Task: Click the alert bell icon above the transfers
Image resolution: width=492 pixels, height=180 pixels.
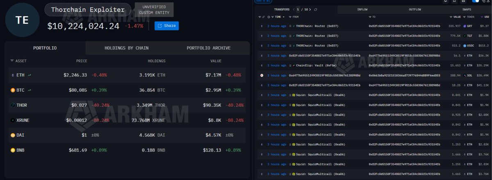Action: 446,1
